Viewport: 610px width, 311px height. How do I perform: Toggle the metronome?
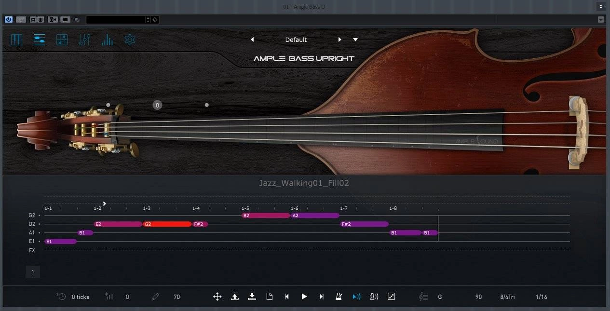(x=339, y=297)
